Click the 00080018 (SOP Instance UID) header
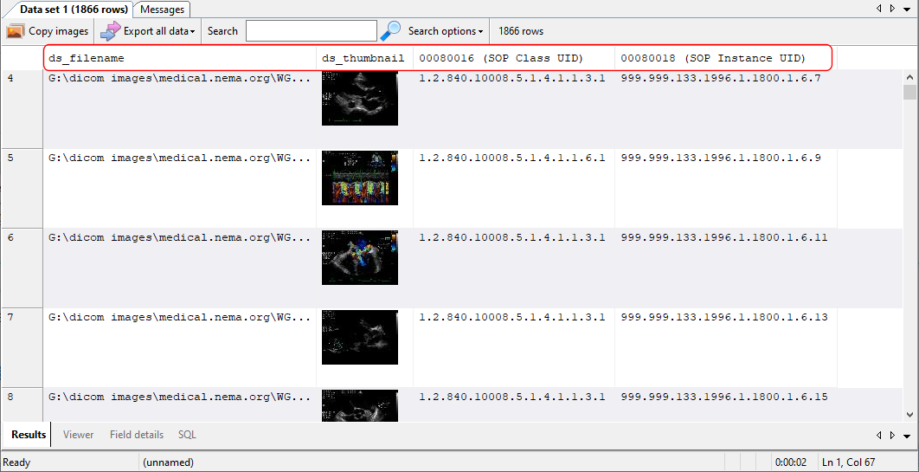This screenshot has height=472, width=919. tap(725, 58)
